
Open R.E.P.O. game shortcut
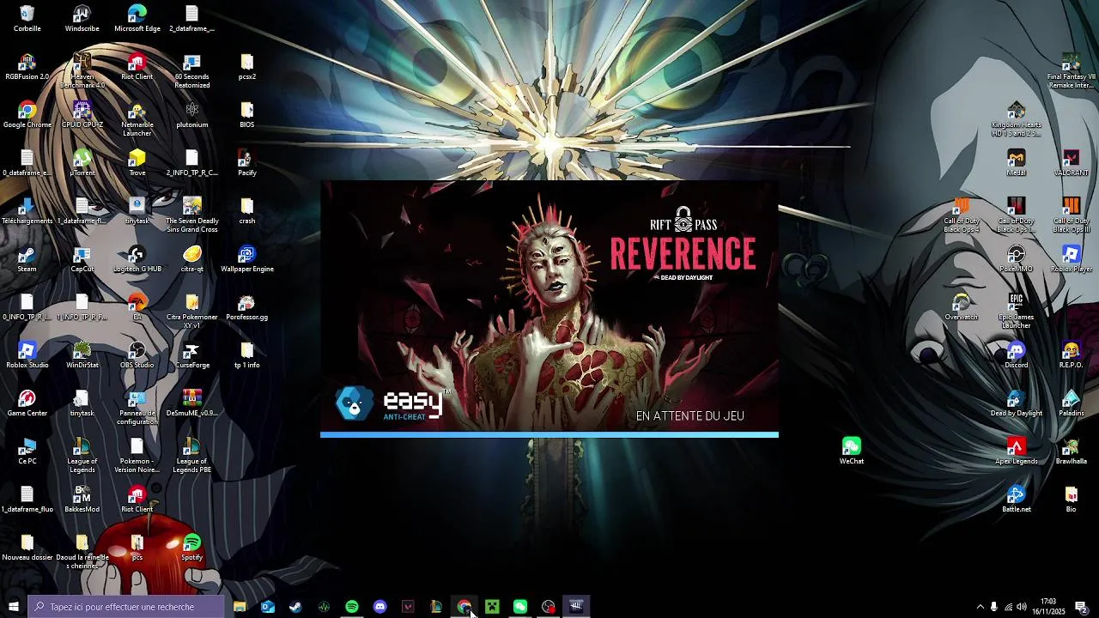coord(1071,355)
